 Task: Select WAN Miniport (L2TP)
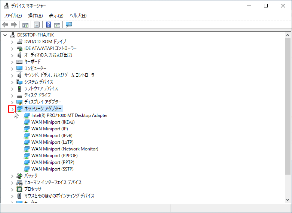pos(52,142)
